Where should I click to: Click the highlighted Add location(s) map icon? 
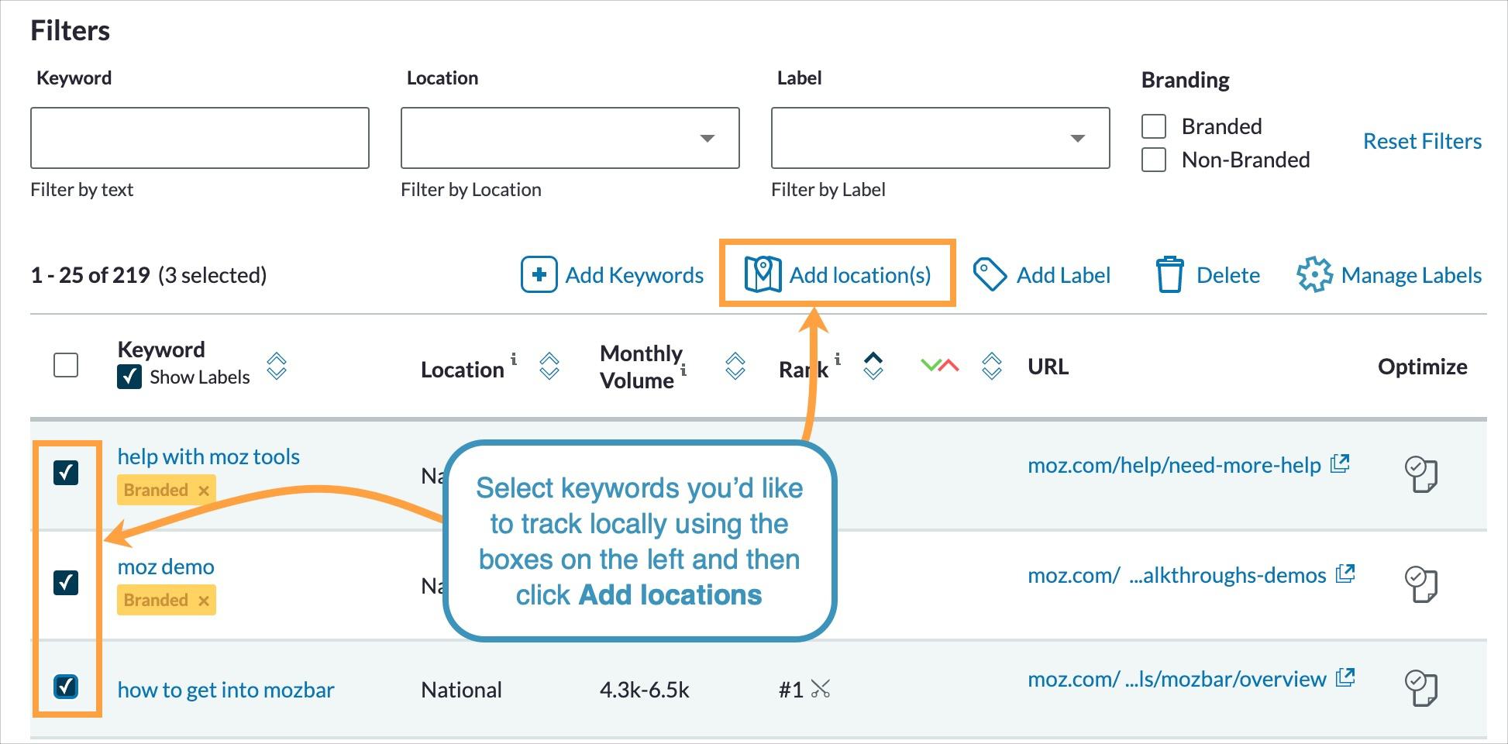tap(763, 274)
